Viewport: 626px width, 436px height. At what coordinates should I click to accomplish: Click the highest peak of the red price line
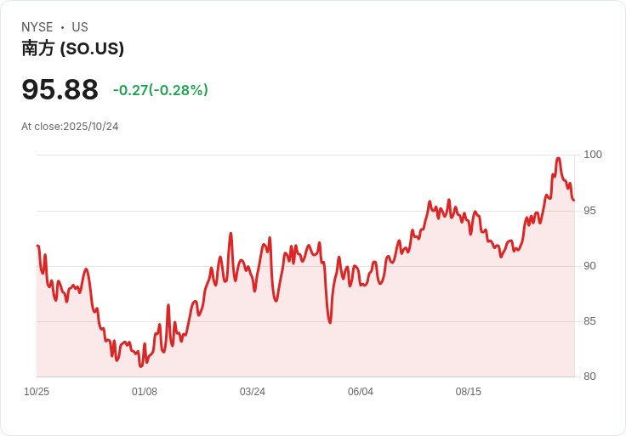(x=558, y=158)
